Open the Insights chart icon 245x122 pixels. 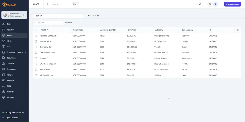[x=4, y=75]
